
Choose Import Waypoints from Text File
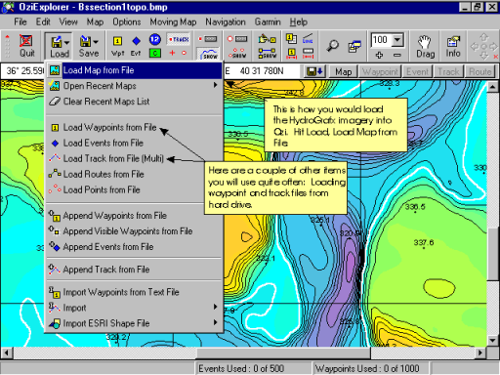[x=135, y=292]
